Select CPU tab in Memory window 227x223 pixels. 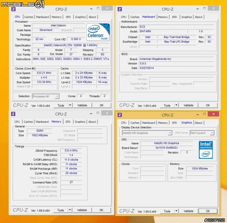tap(17, 122)
